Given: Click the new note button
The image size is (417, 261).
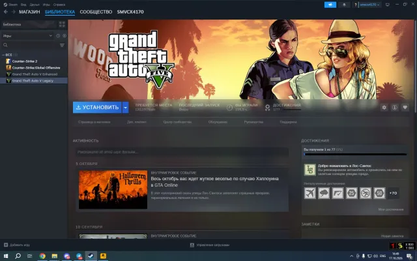Looking at the screenshot, I should tap(392, 236).
